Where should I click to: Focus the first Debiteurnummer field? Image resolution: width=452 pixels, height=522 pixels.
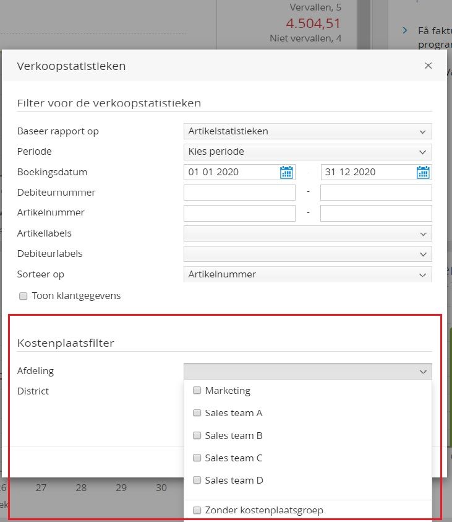click(239, 193)
